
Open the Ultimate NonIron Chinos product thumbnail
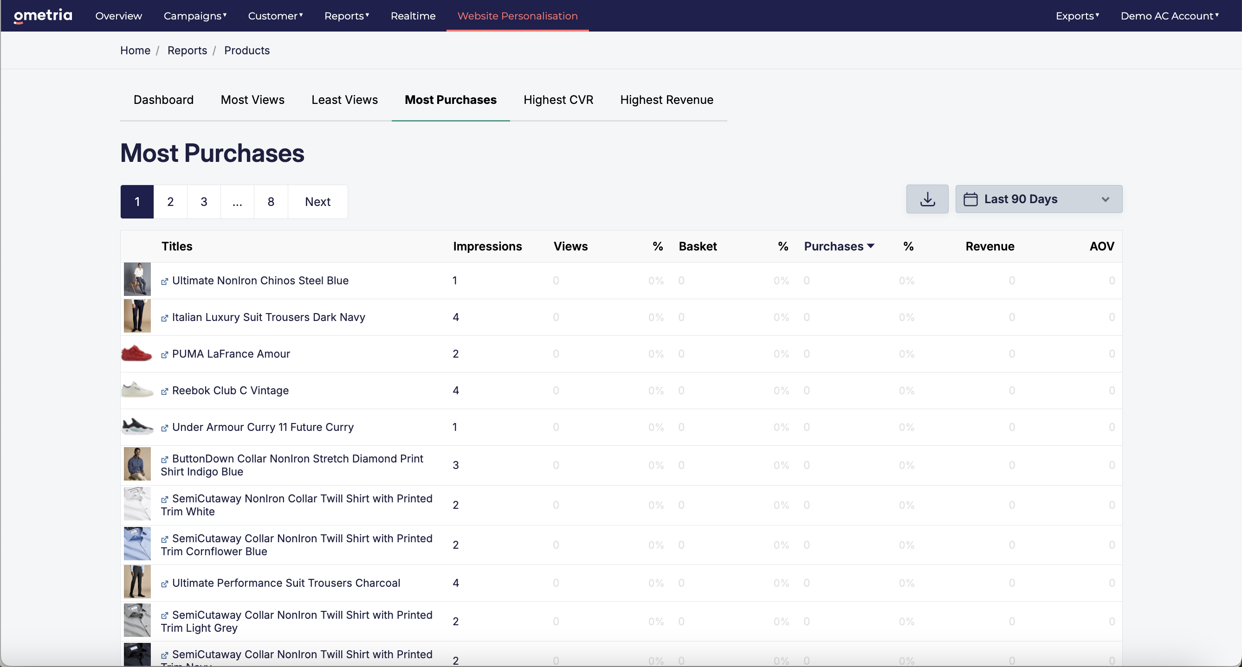[x=137, y=279]
